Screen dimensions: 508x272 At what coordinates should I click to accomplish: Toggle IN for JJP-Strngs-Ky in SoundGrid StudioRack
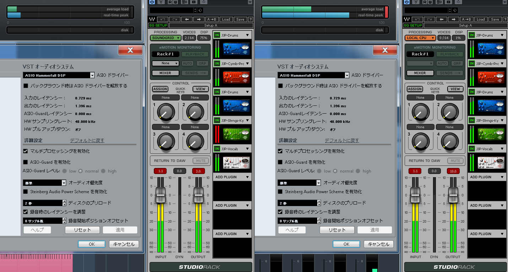click(x=217, y=120)
